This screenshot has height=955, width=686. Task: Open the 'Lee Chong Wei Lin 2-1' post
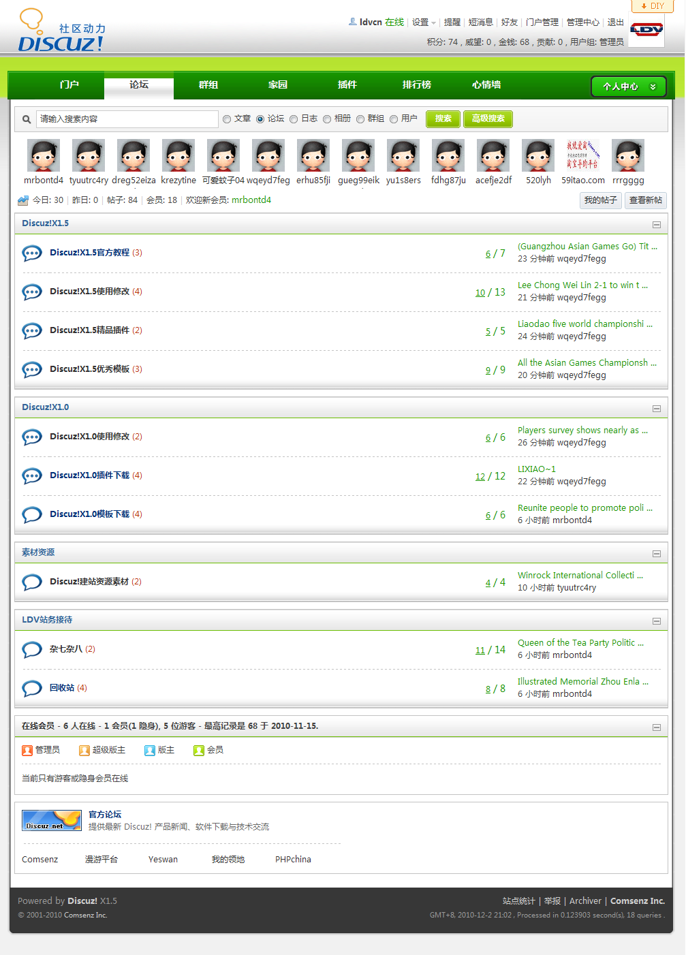click(583, 285)
